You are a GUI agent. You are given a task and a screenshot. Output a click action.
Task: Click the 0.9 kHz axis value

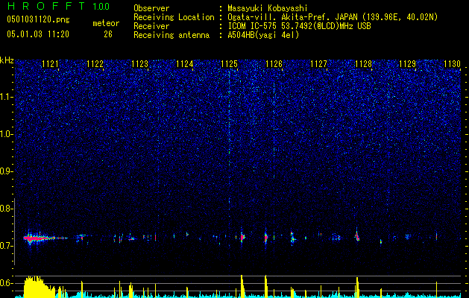point(6,171)
